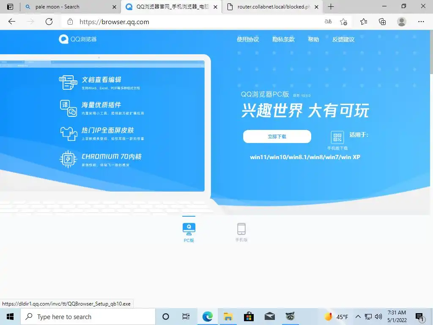Open 使用协议 nav link
This screenshot has height=325, width=433.
pos(248,39)
